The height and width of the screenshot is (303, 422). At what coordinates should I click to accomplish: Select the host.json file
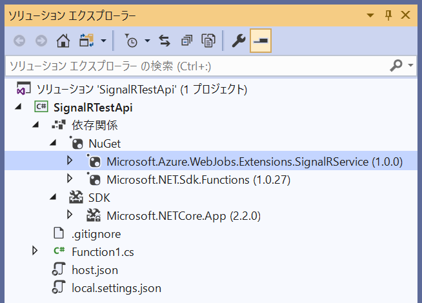(x=95, y=270)
